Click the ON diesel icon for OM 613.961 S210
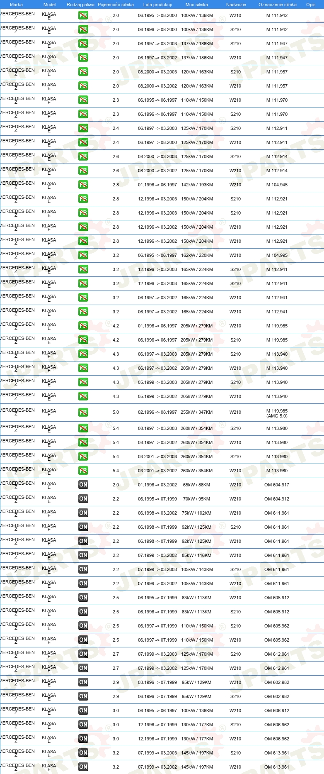The height and width of the screenshot is (774, 324). click(x=83, y=753)
